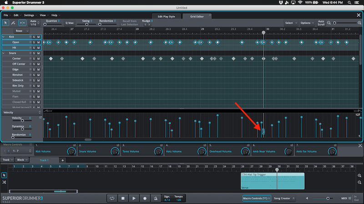
Task: Select the pencil draw tool
Action: 13,23
